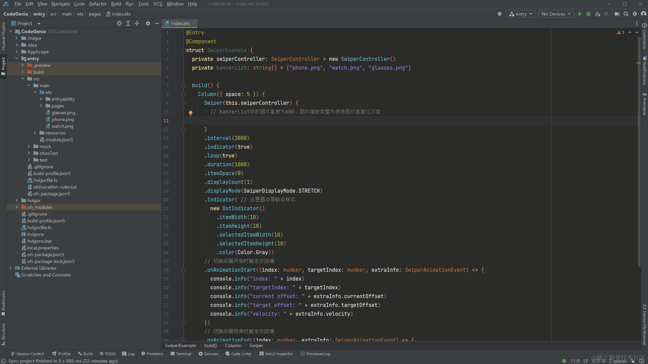Image resolution: width=648 pixels, height=364 pixels.
Task: Open Search Everywhere magnifier icon
Action: [626, 14]
